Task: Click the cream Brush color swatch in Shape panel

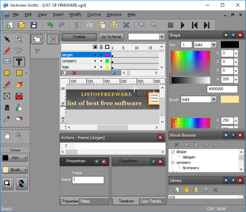Action: click(230, 99)
